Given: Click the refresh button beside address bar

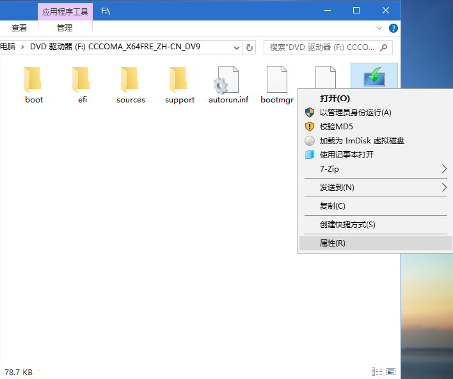Looking at the screenshot, I should point(250,47).
